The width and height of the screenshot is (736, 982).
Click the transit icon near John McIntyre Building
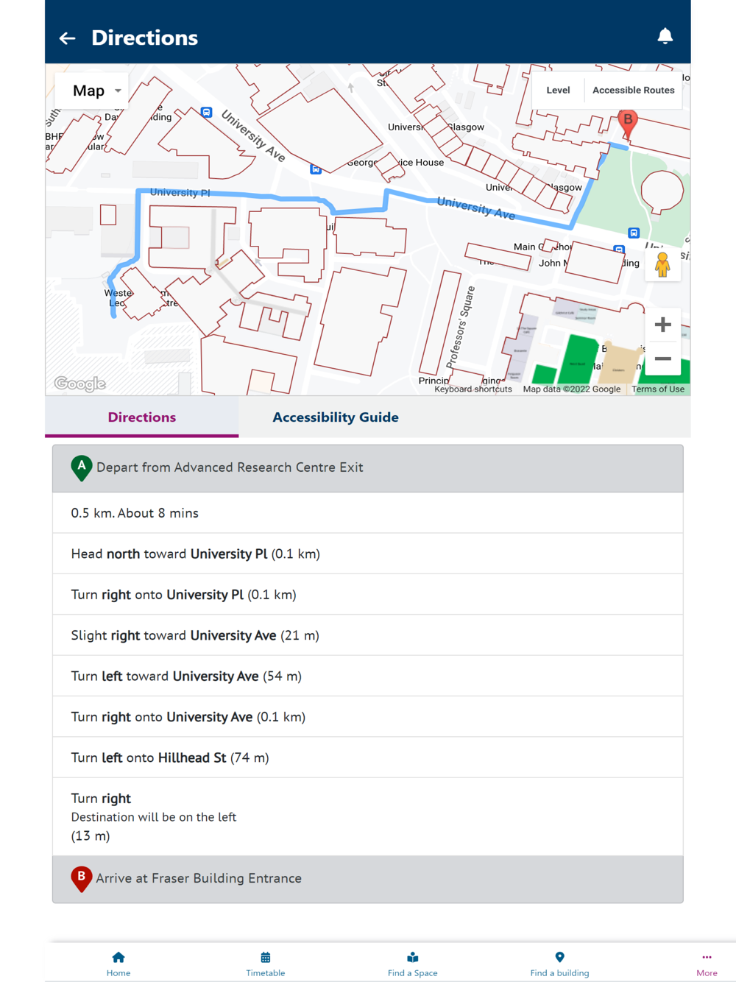click(x=619, y=250)
